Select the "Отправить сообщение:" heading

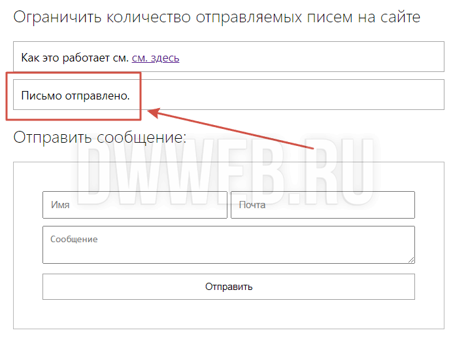99,137
